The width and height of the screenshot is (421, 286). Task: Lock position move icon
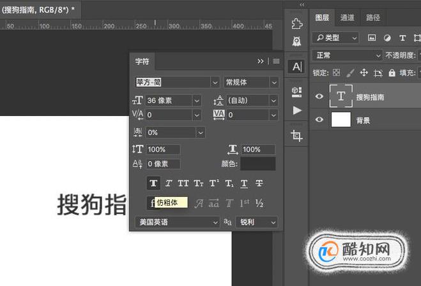click(364, 73)
